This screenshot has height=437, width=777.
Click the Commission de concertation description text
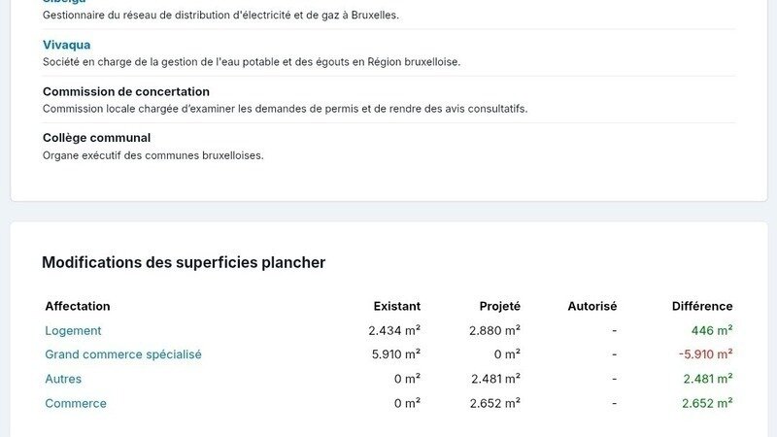[x=285, y=109]
